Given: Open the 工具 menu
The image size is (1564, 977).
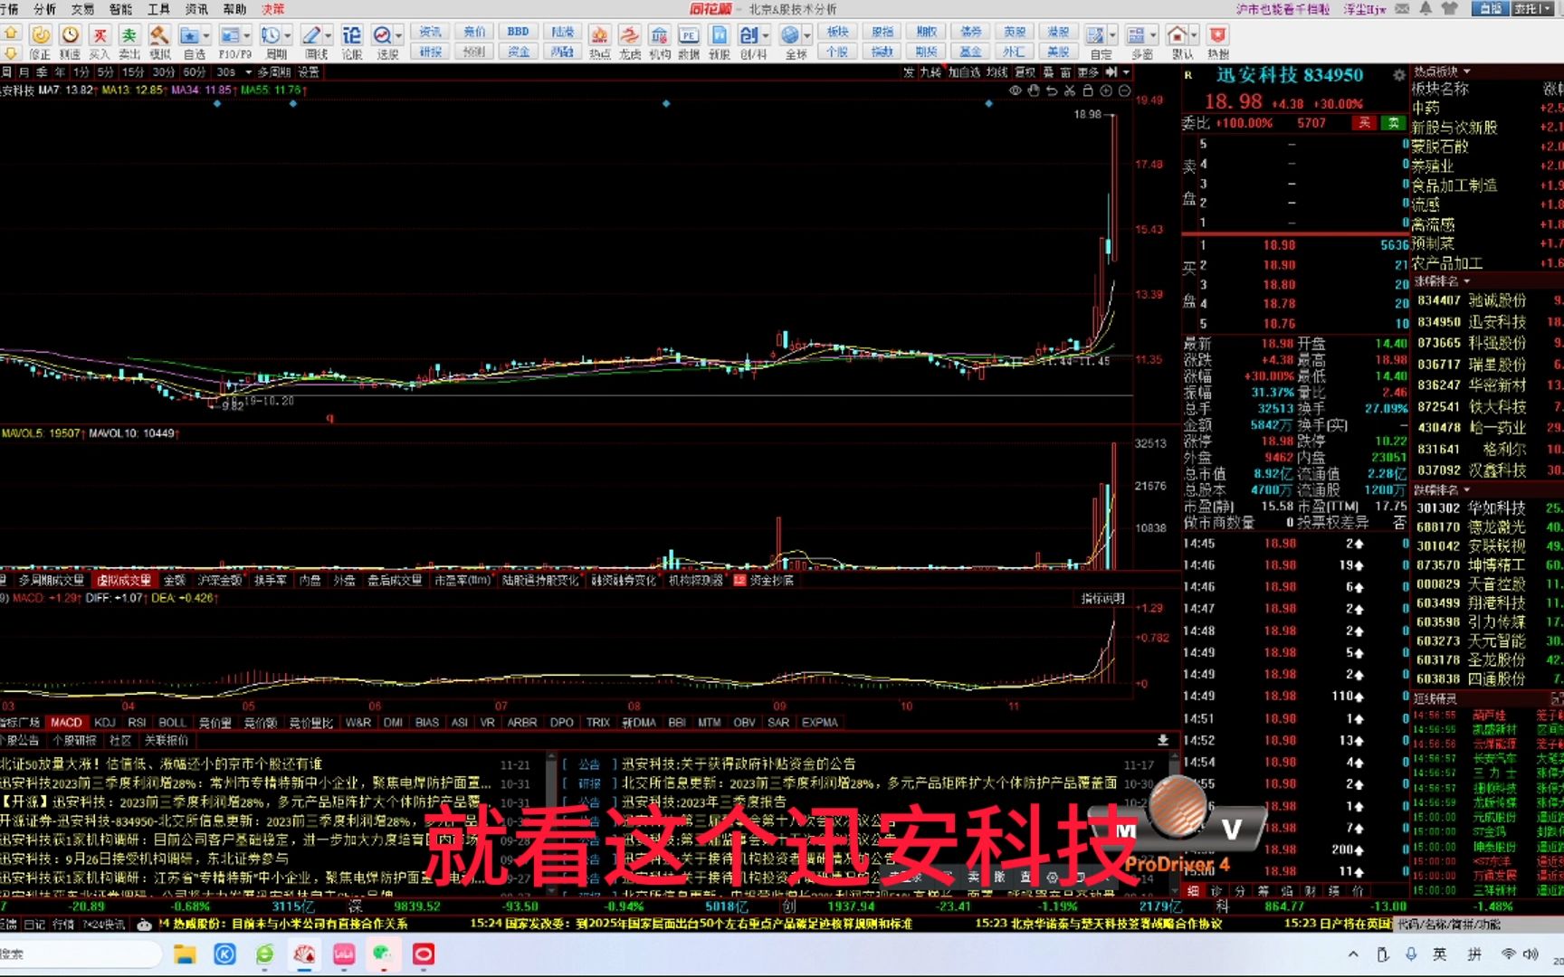Looking at the screenshot, I should click(x=158, y=8).
